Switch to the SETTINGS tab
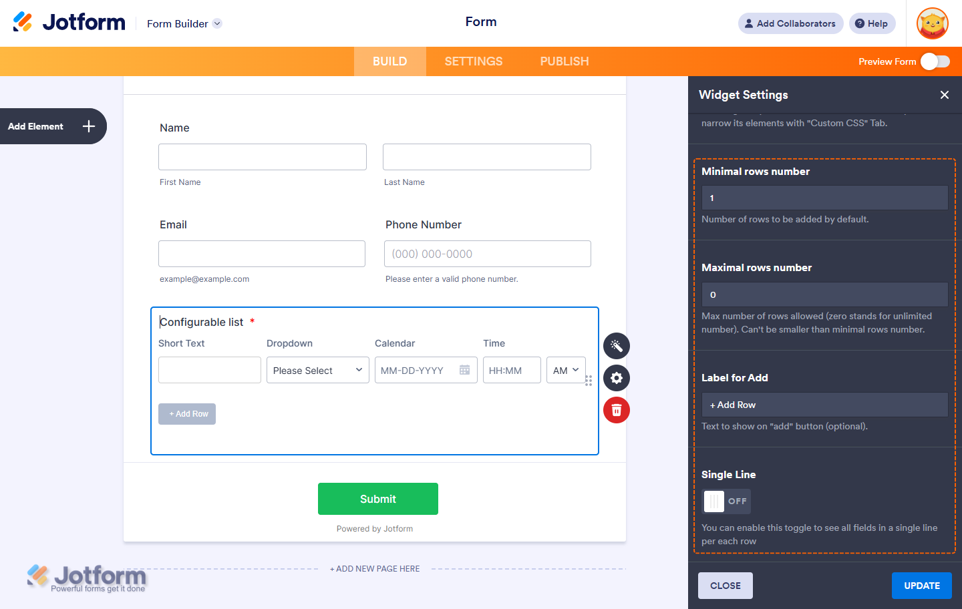Image resolution: width=962 pixels, height=609 pixels. 474,61
